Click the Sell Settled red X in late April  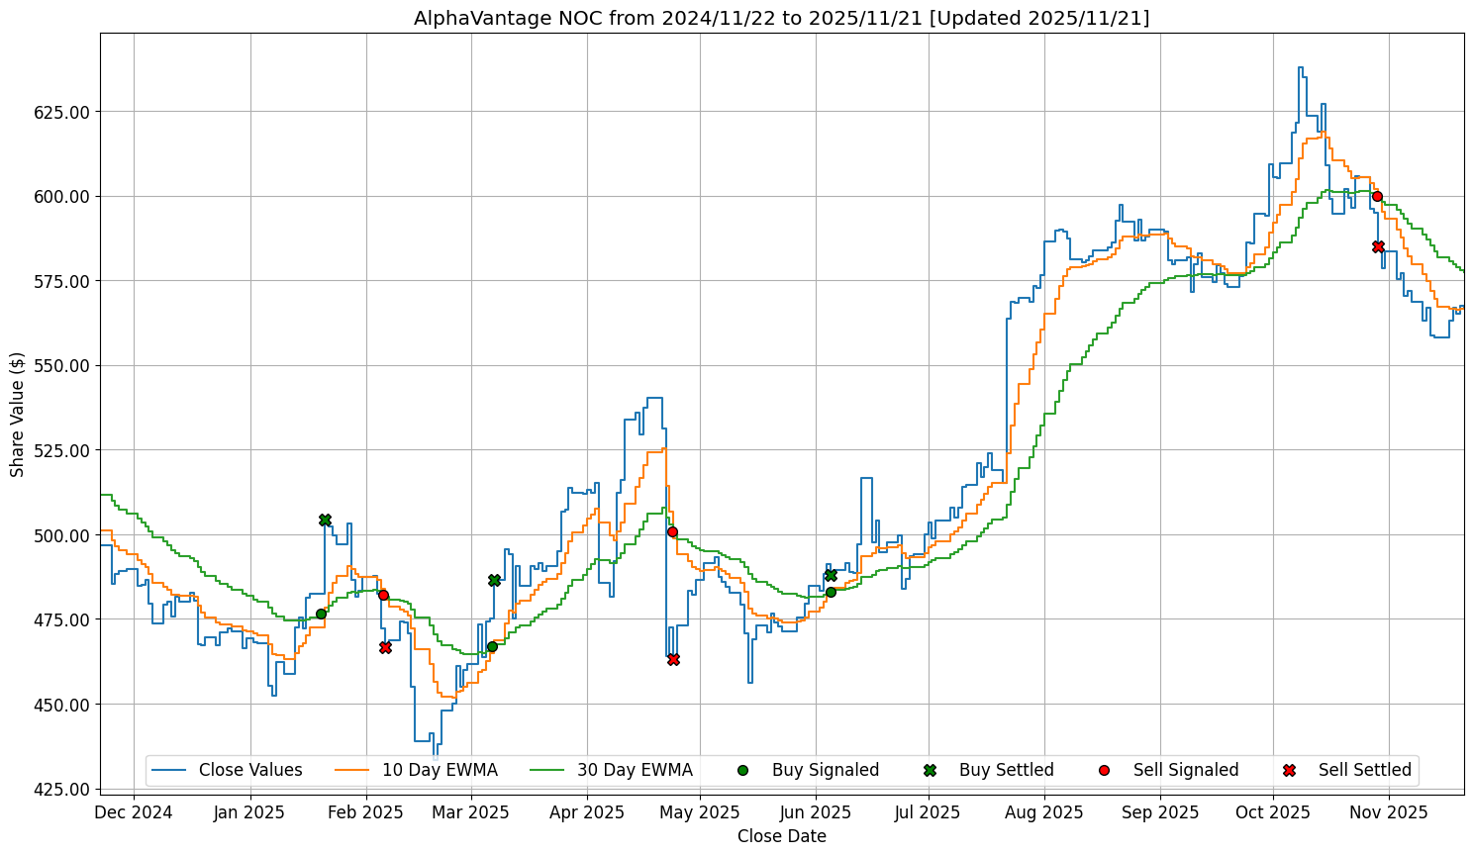tap(673, 659)
